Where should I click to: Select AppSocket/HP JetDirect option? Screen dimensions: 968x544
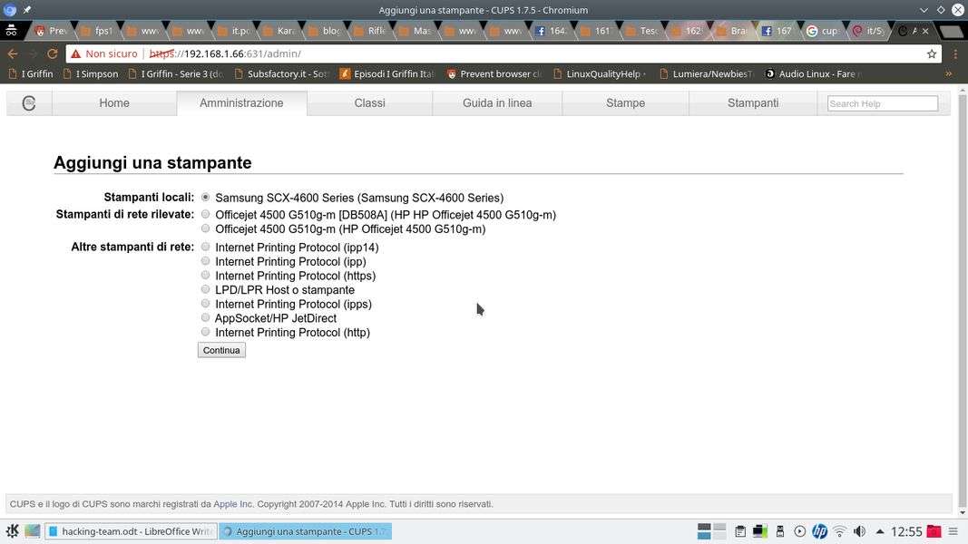(x=206, y=317)
